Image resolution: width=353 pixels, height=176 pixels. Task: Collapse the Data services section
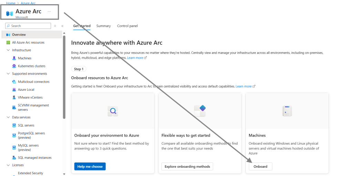8,117
